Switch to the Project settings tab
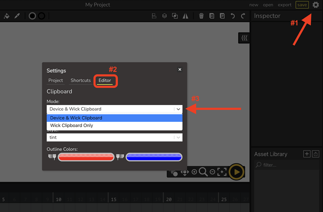323x212 pixels. [x=56, y=80]
